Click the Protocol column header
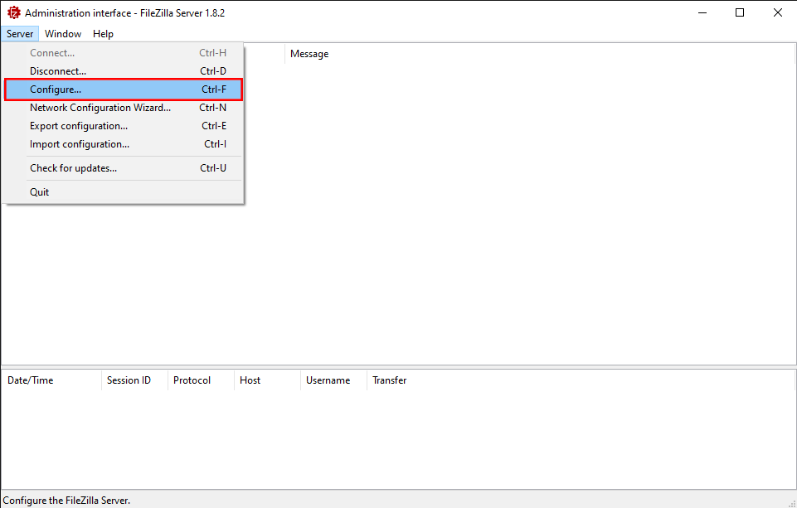797x508 pixels. (x=202, y=380)
